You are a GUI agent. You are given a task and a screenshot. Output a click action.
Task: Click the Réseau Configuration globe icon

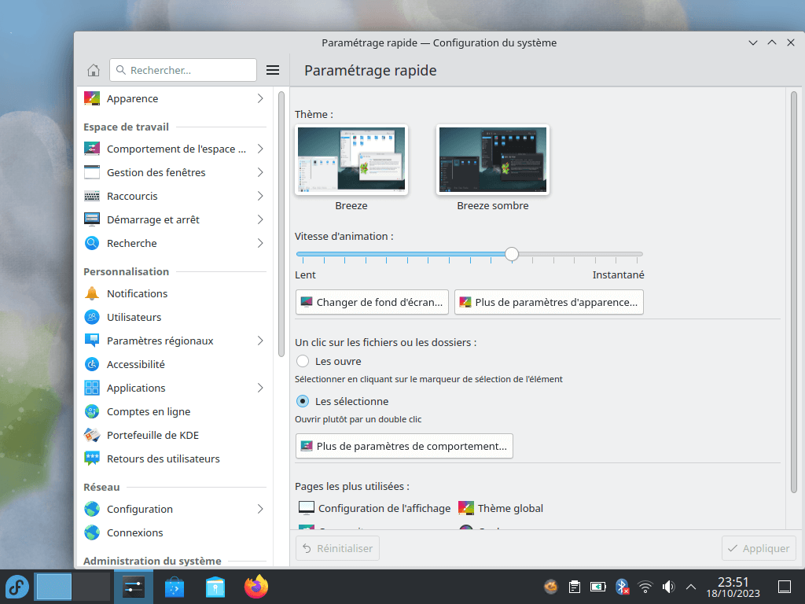click(92, 510)
